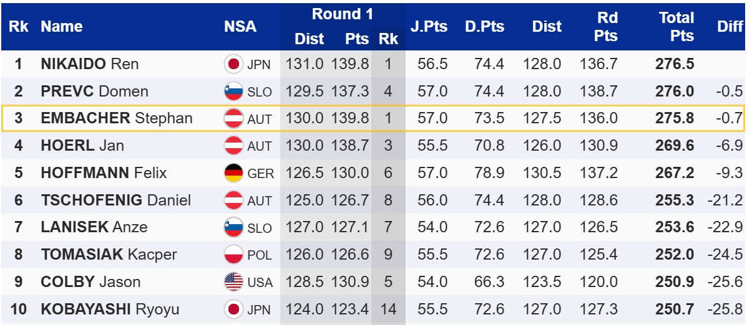Viewport: 747px width, 325px height.
Task: Sort table by Name column header
Action: tap(62, 27)
